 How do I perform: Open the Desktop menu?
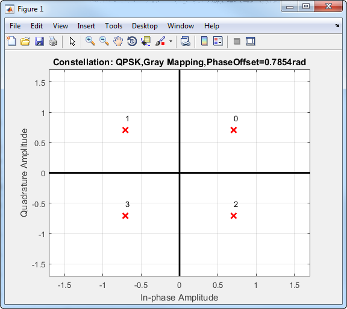(x=145, y=26)
